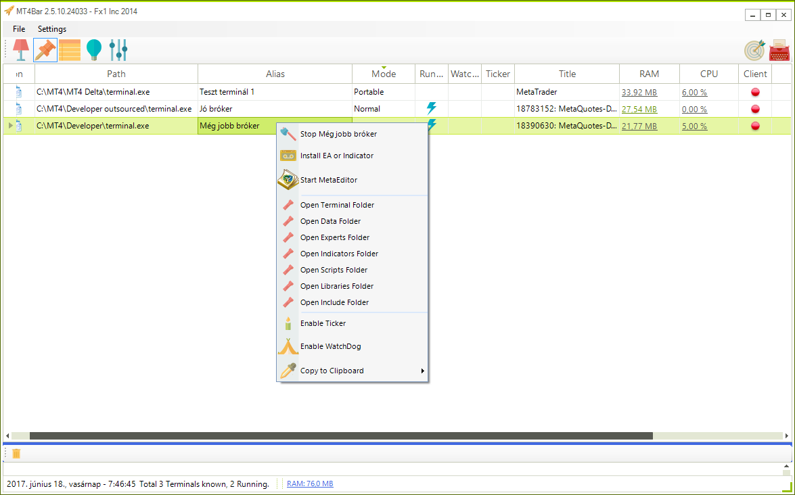Sort by the RAM column header
The image size is (795, 495).
tap(649, 74)
